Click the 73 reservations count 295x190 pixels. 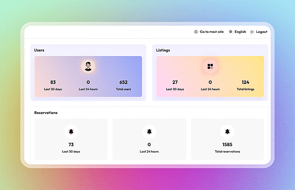(71, 145)
